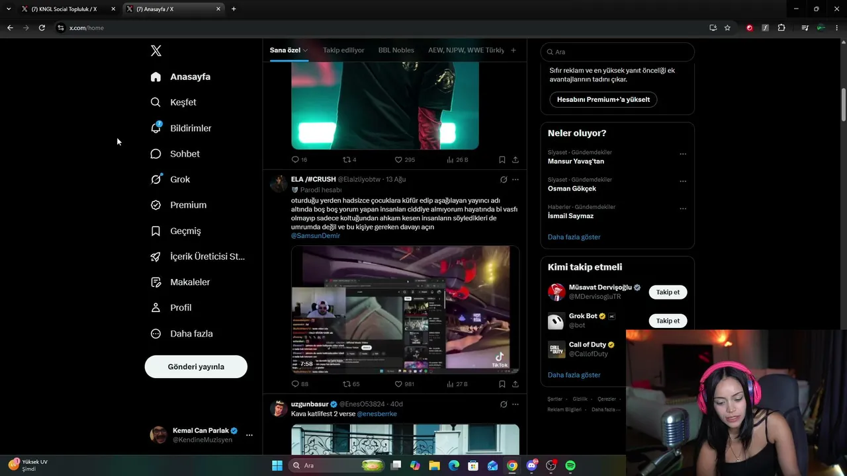Open browser extensions puzzle icon
The height and width of the screenshot is (476, 847).
pyautogui.click(x=781, y=28)
